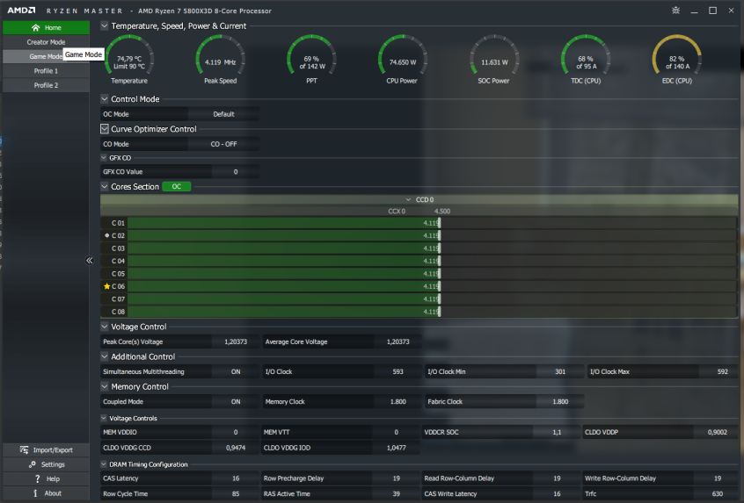The height and width of the screenshot is (503, 744).
Task: Click the MEM VDDIO value field
Action: (236, 432)
